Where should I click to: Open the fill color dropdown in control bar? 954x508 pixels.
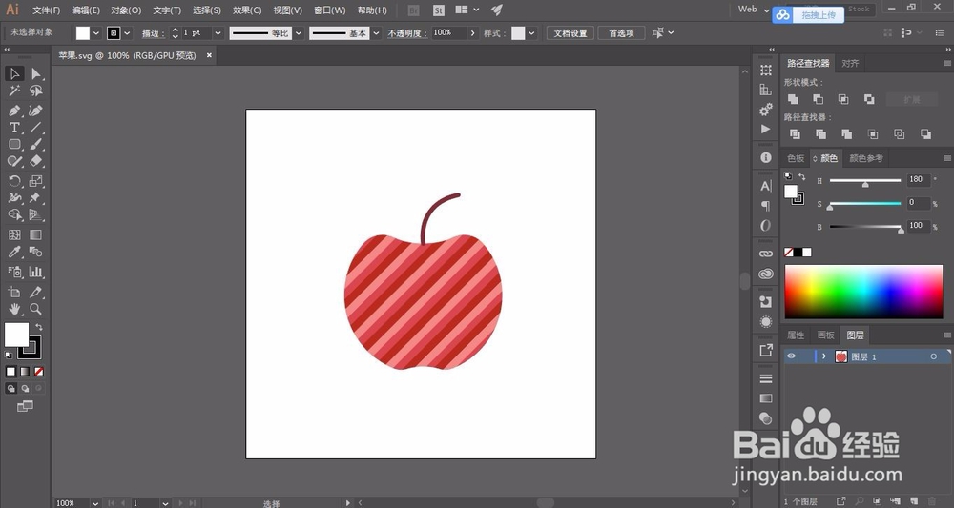click(x=96, y=33)
